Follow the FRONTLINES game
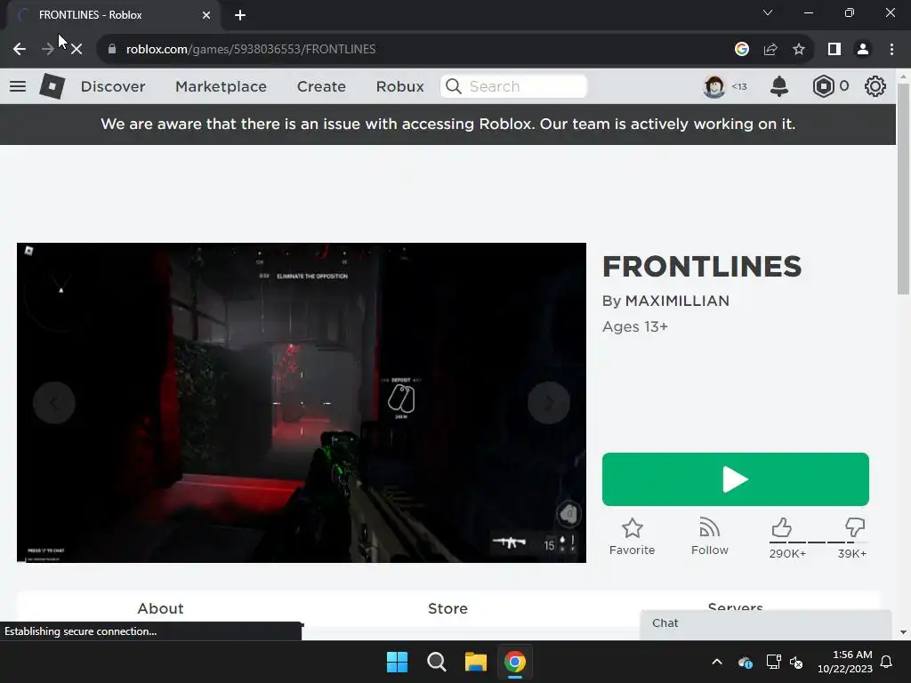 click(709, 536)
